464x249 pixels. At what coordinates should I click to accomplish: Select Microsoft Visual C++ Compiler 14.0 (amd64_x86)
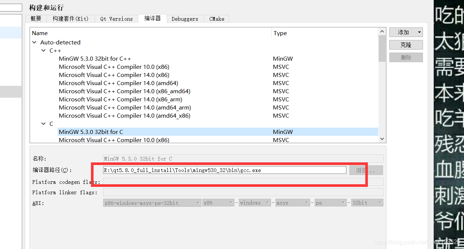pos(125,116)
